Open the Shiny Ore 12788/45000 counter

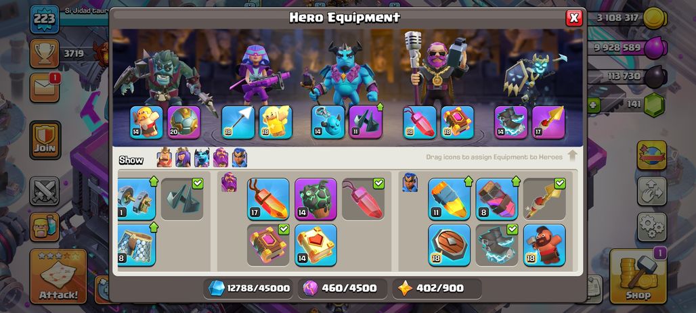coord(249,288)
